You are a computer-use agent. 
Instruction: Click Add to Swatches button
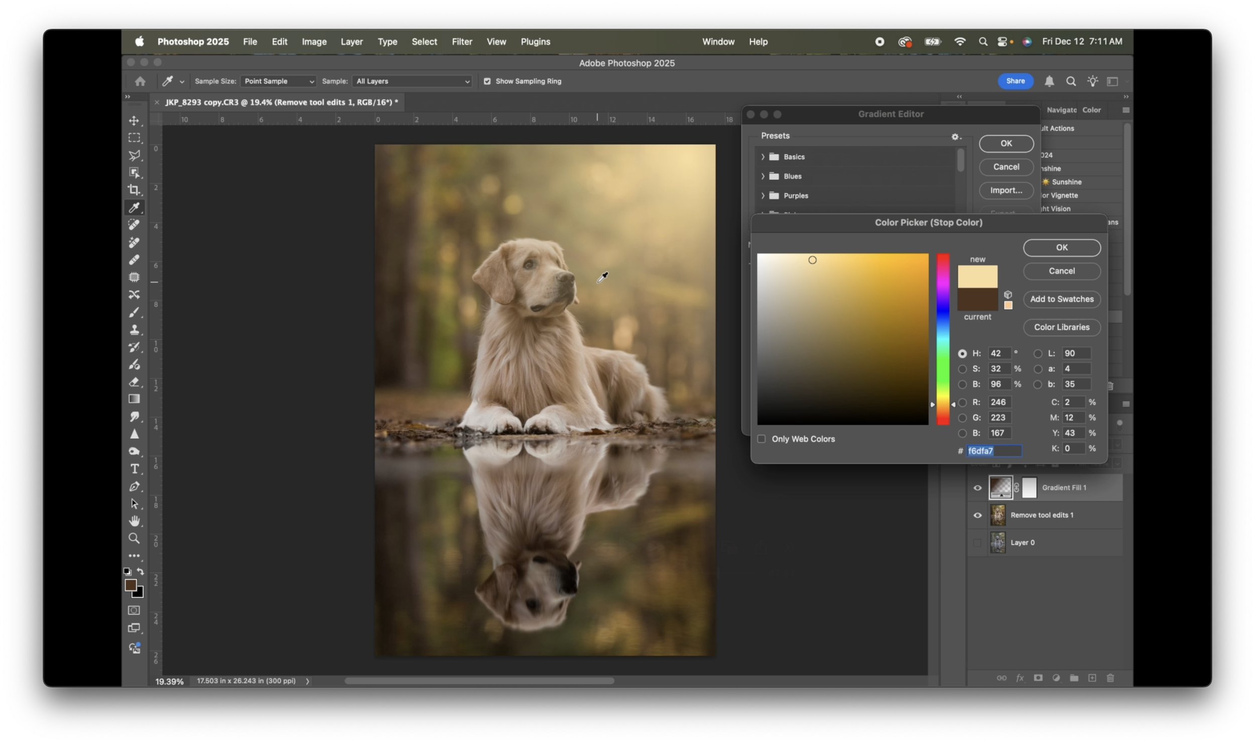(1061, 299)
